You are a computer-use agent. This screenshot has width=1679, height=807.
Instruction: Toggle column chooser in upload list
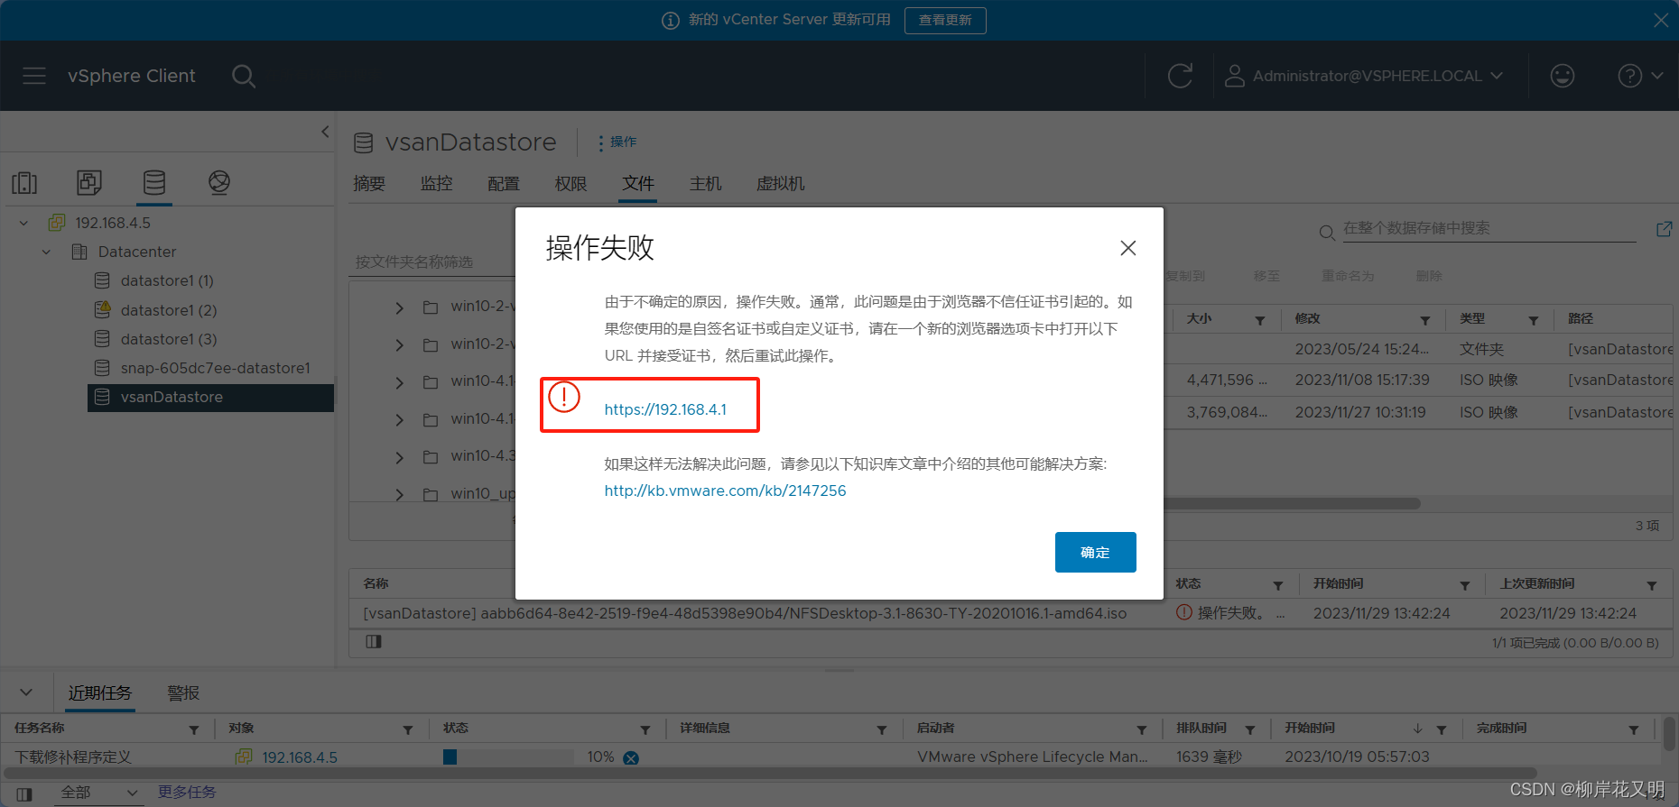374,642
